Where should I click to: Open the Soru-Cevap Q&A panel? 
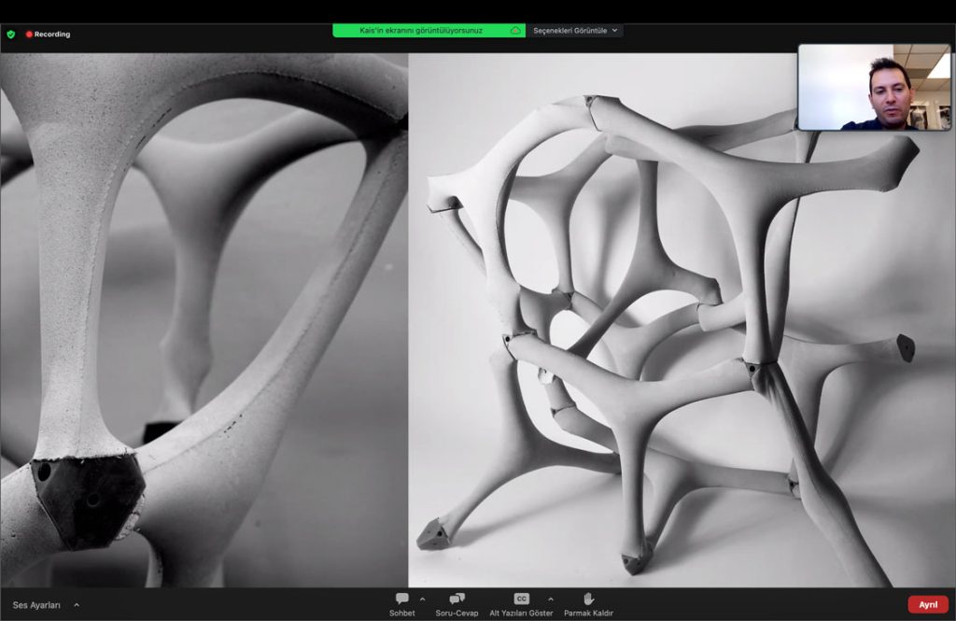457,604
